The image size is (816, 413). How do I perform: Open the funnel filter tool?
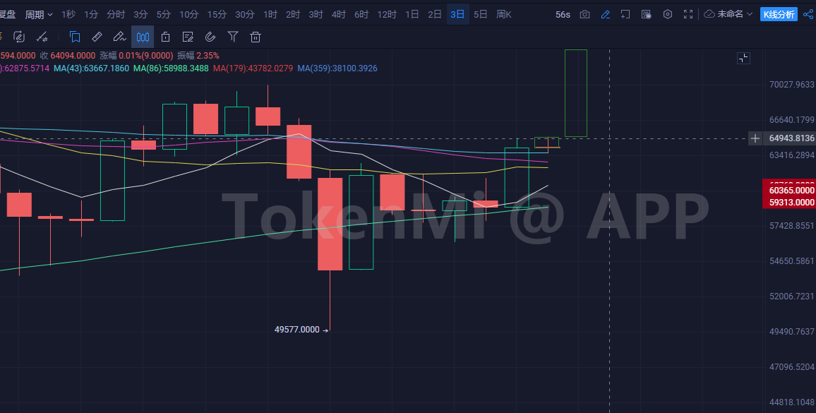pyautogui.click(x=233, y=37)
